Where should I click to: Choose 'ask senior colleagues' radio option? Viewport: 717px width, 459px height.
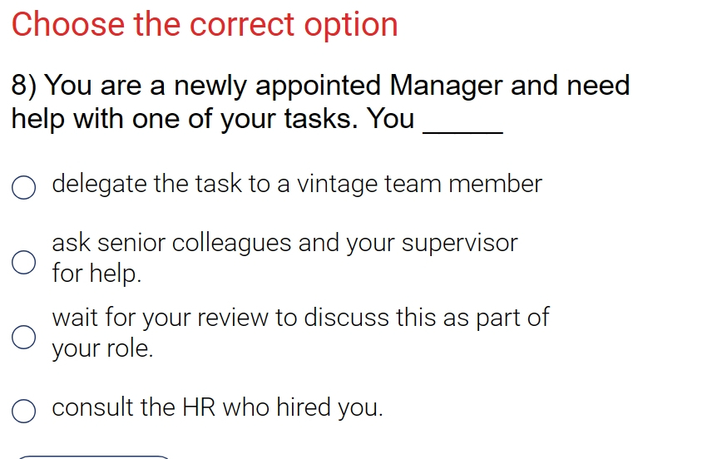click(24, 262)
